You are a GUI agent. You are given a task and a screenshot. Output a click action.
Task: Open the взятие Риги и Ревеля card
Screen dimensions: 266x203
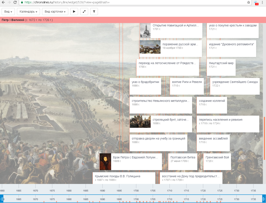click(x=187, y=86)
